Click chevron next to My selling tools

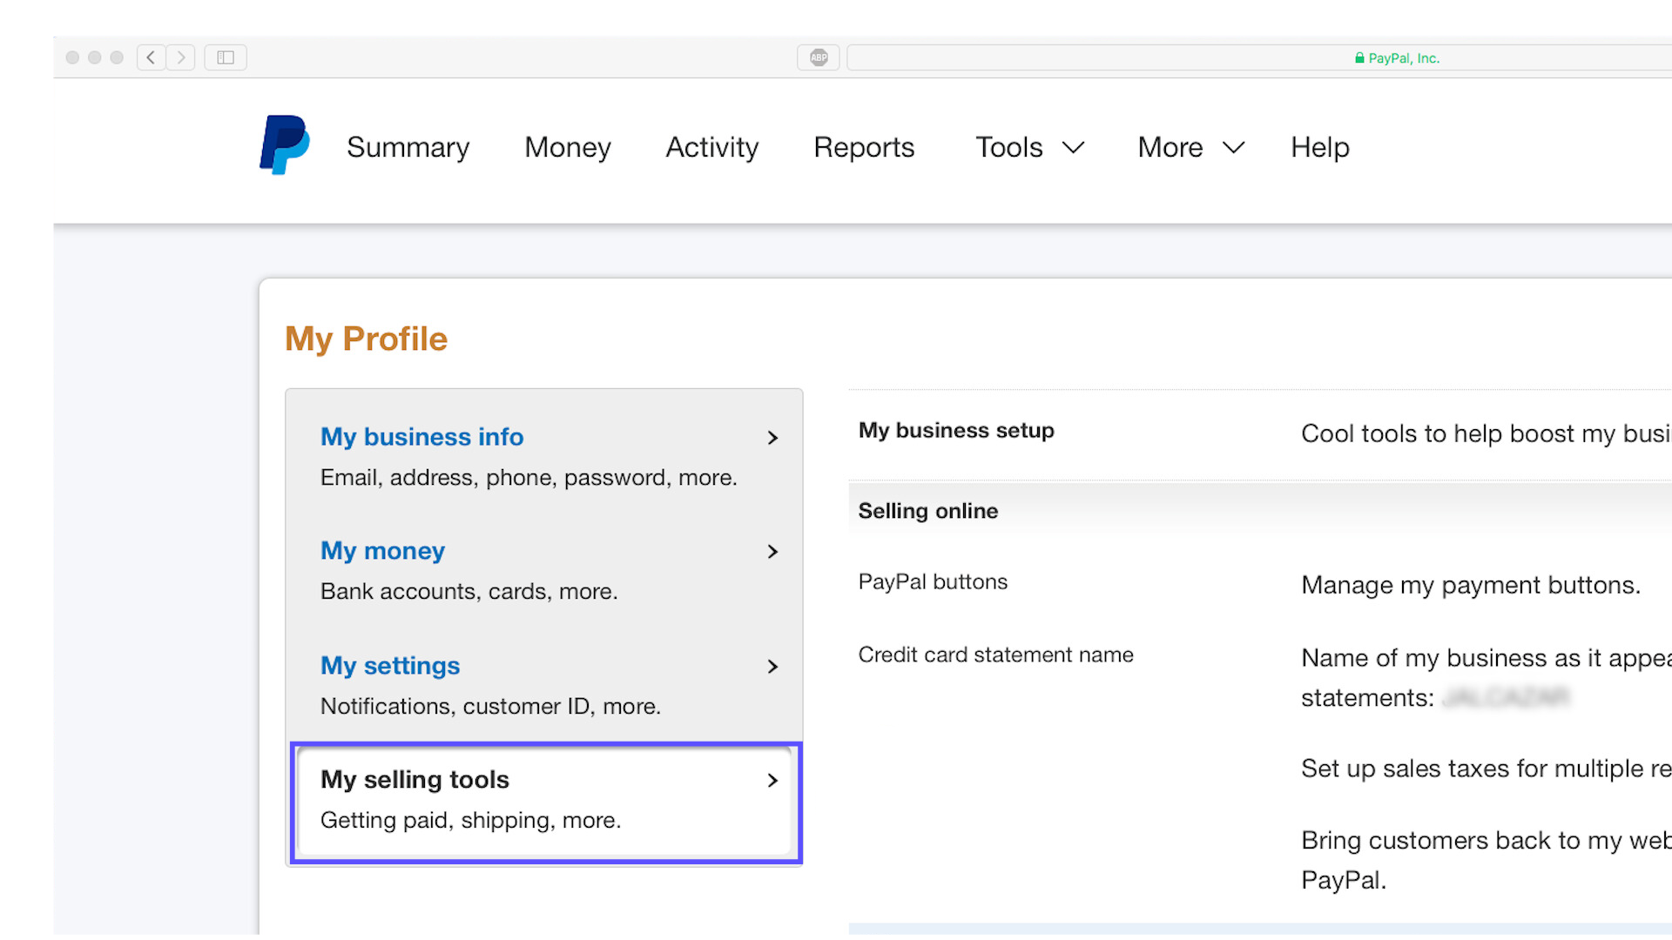coord(772,781)
